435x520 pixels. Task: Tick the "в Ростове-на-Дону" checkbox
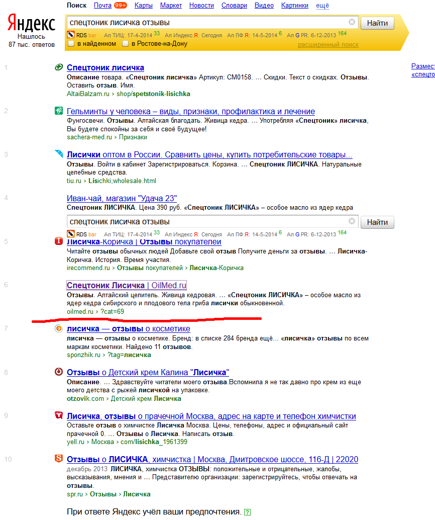[125, 44]
